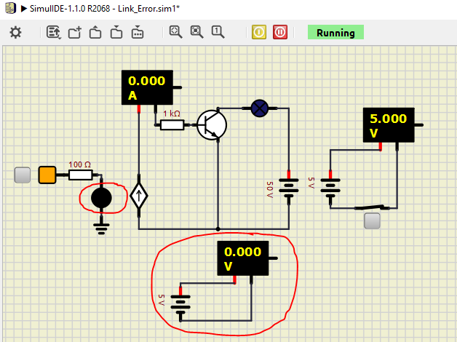Pause the simulation with the yellow button
This screenshot has width=457, height=342.
[259, 32]
